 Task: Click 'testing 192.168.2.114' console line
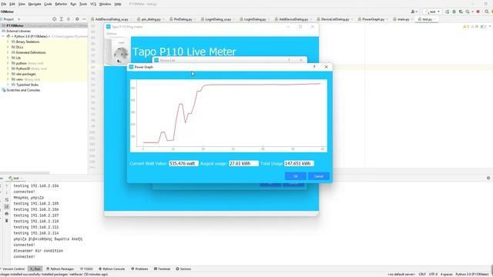36,233
